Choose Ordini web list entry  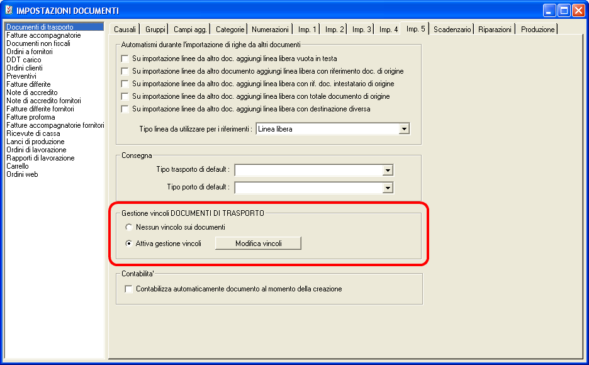55,174
